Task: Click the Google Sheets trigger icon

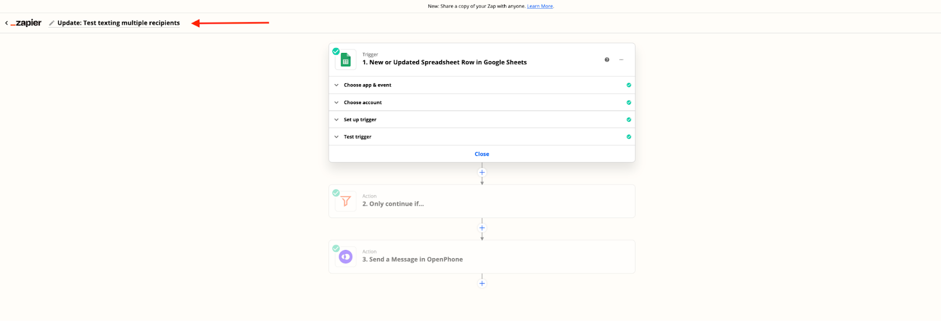Action: (x=346, y=60)
